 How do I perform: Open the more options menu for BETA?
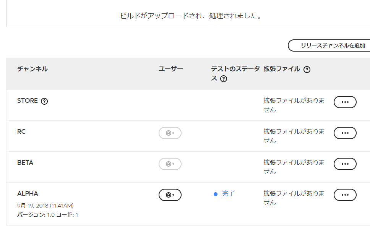(x=345, y=164)
